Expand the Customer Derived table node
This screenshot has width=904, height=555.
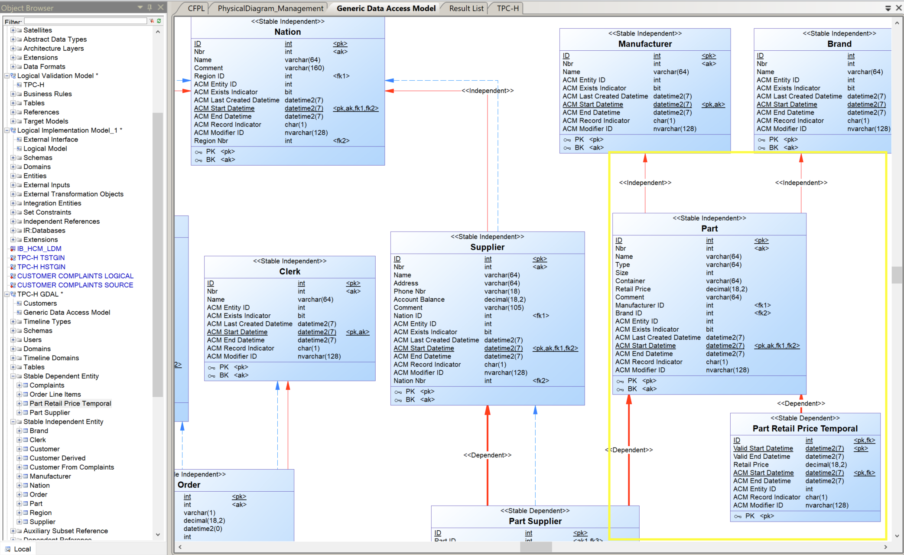(x=19, y=458)
